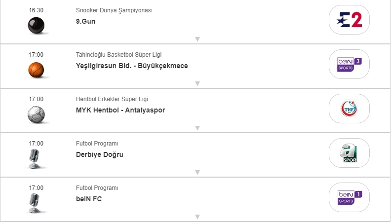Expand the beIN FC row arrow
Image resolution: width=391 pixels, height=222 pixels.
[x=197, y=217]
